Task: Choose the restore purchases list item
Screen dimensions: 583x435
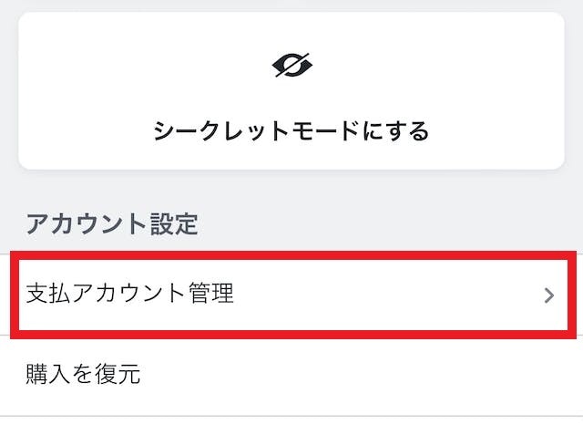Action: coord(84,372)
